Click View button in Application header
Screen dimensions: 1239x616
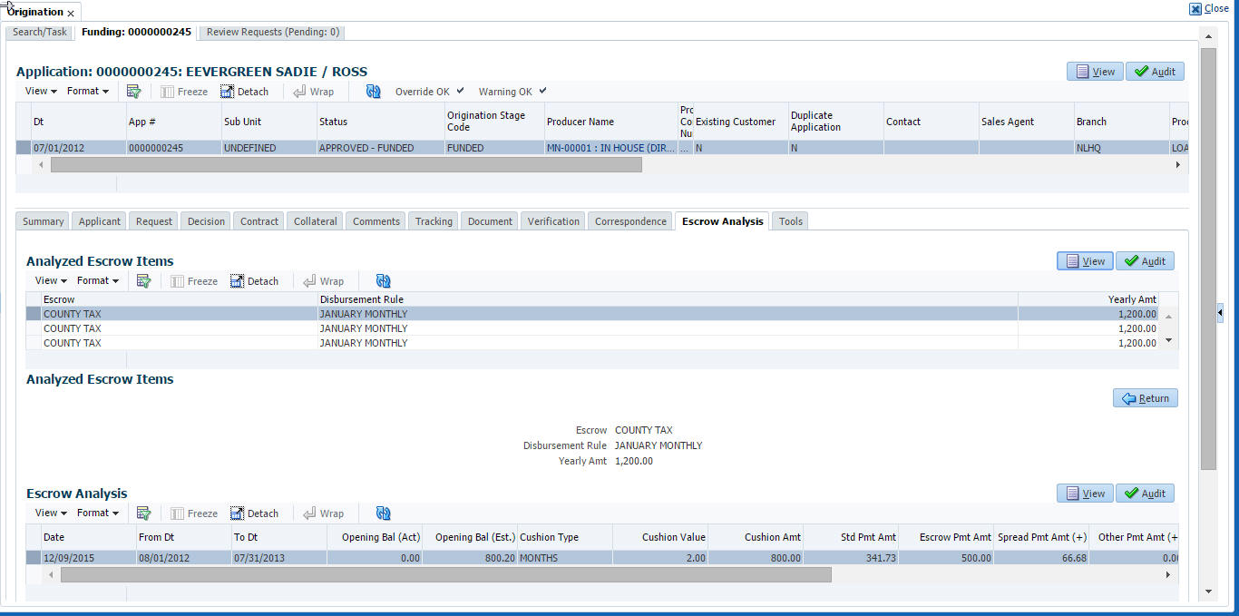pyautogui.click(x=1095, y=72)
